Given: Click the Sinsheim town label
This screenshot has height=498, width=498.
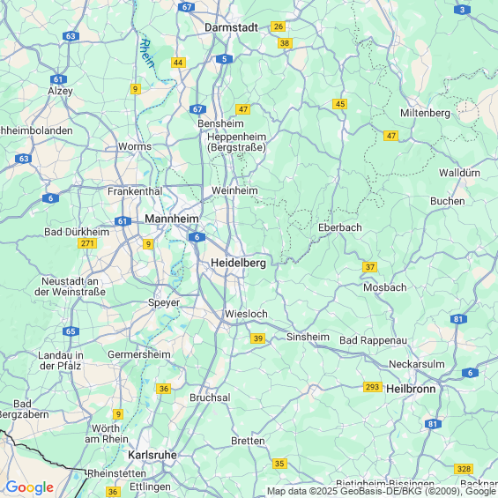Looking at the screenshot, I should (308, 337).
